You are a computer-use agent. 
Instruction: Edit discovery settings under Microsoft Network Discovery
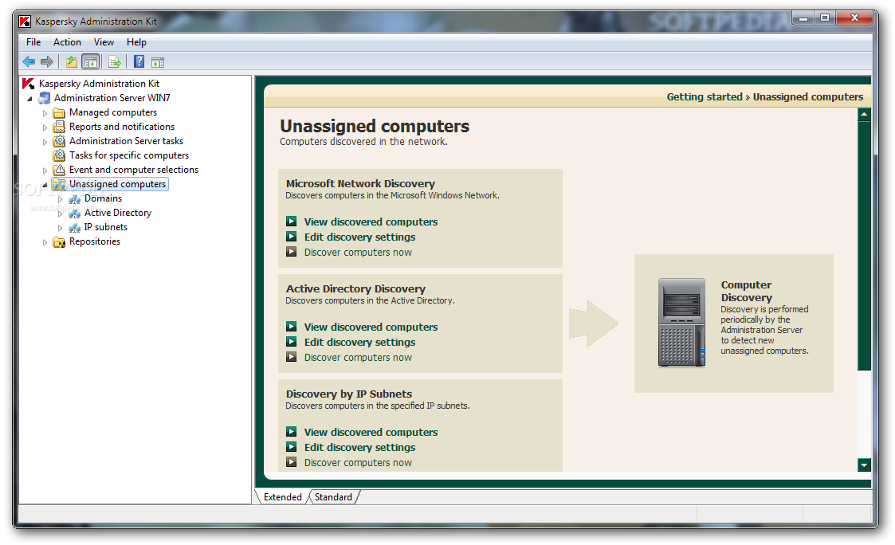coord(359,237)
